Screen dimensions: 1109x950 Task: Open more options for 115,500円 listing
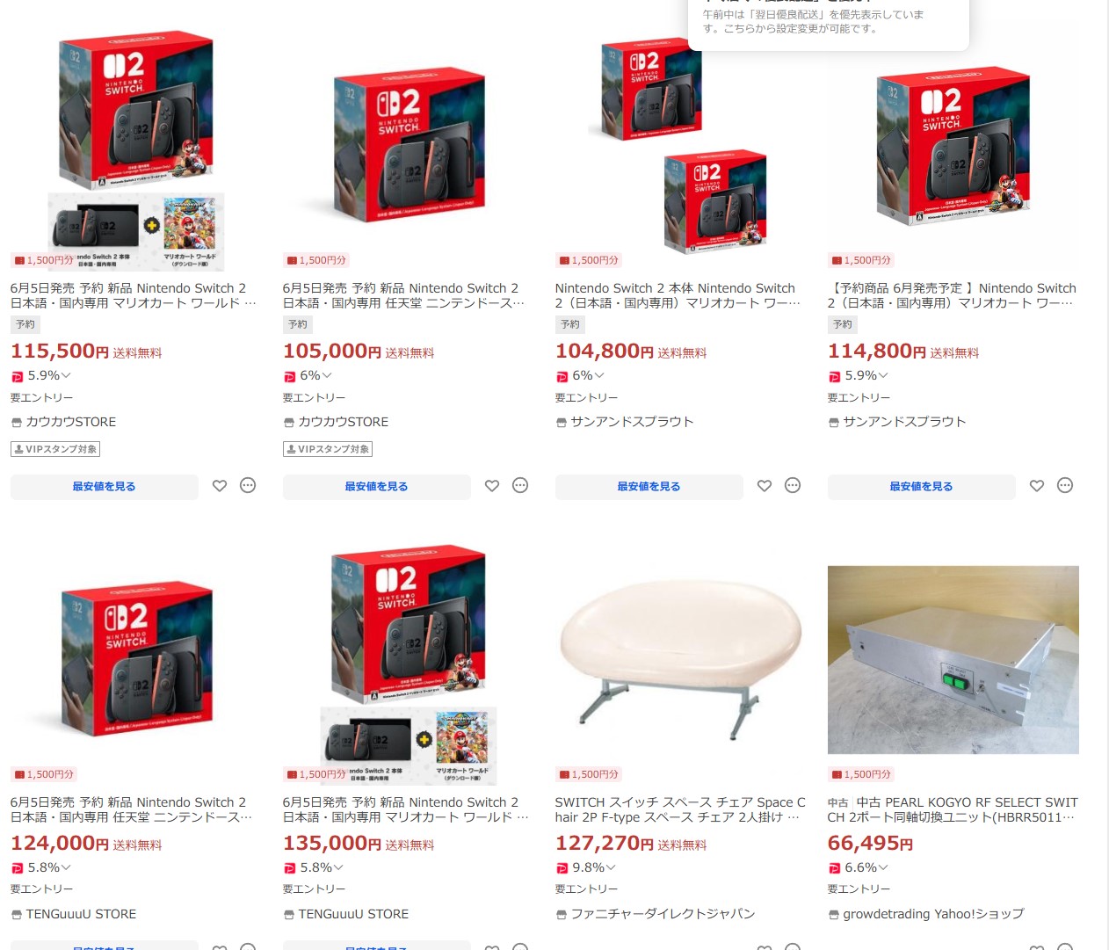click(x=248, y=485)
